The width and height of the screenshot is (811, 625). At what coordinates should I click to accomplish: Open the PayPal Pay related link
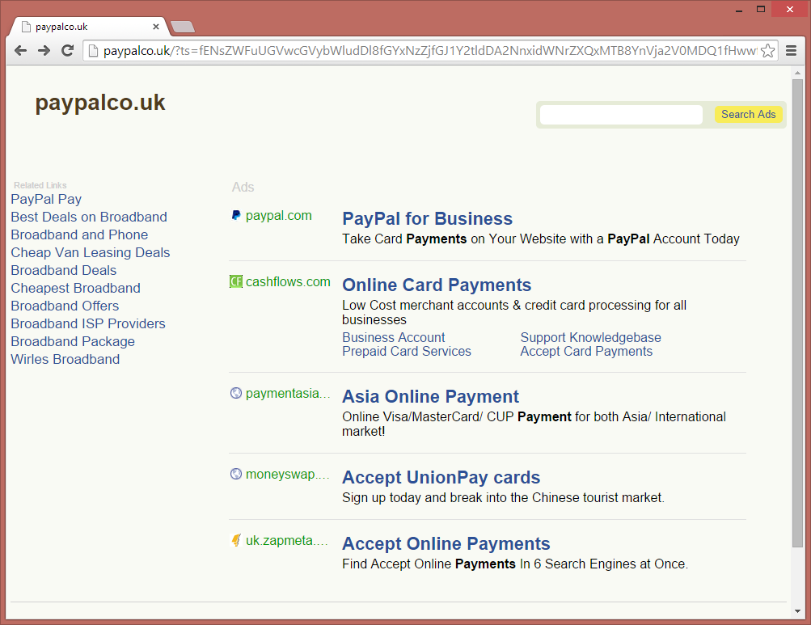(x=46, y=199)
